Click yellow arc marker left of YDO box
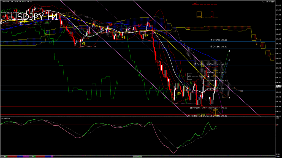 click(x=179, y=94)
